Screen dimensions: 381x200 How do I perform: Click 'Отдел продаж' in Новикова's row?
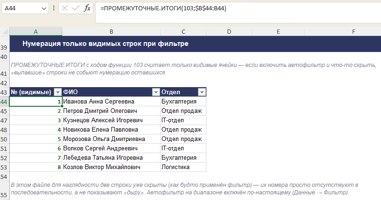(x=183, y=130)
